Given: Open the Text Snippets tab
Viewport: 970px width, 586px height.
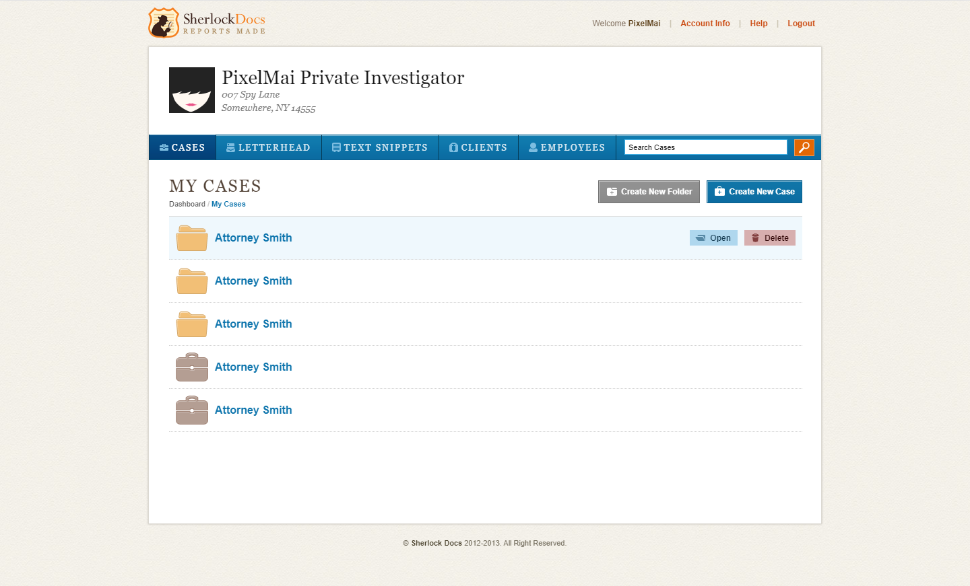Looking at the screenshot, I should [380, 147].
